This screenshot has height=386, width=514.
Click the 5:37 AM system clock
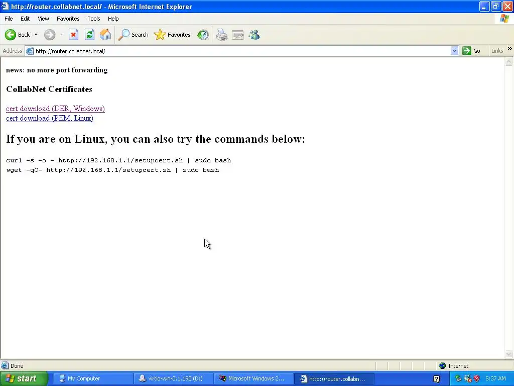click(x=495, y=378)
